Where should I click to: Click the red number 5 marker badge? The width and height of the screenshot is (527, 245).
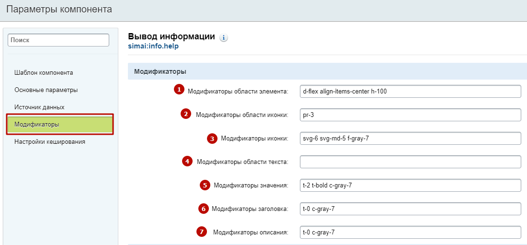(205, 185)
